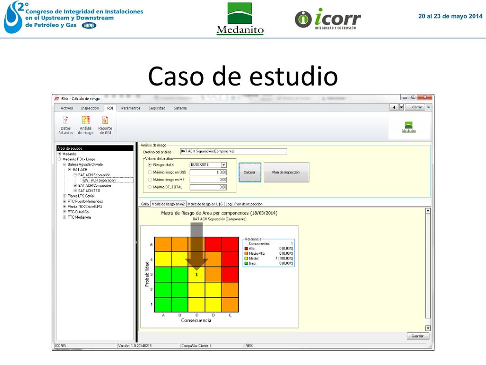
Task: Click the large Plan de inspección button
Action: pos(286,172)
